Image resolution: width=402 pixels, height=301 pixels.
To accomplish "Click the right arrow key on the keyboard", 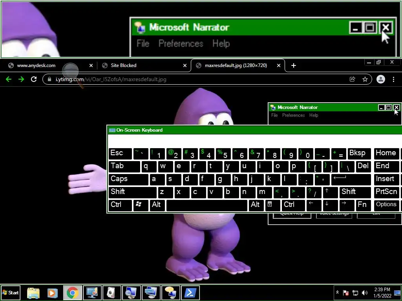I will point(347,205).
